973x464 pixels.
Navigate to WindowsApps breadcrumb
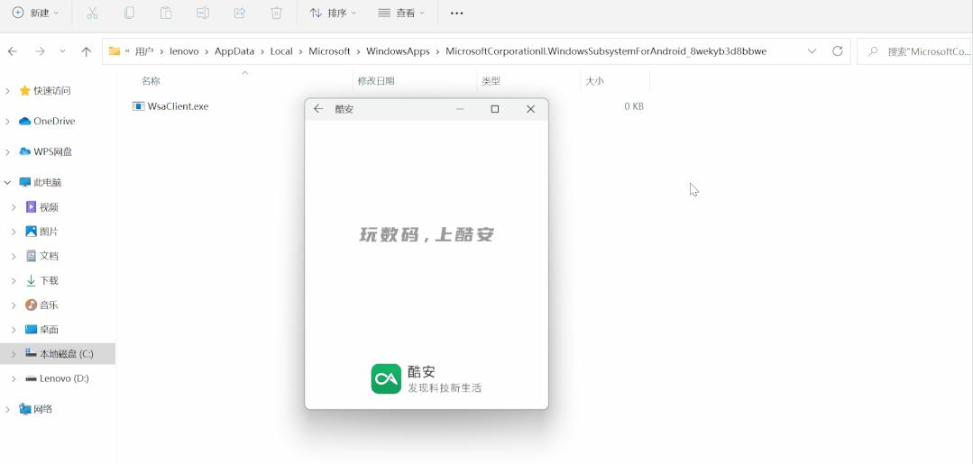click(398, 51)
